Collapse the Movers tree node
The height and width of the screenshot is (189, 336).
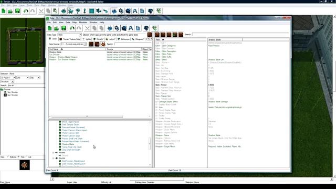tap(54, 153)
